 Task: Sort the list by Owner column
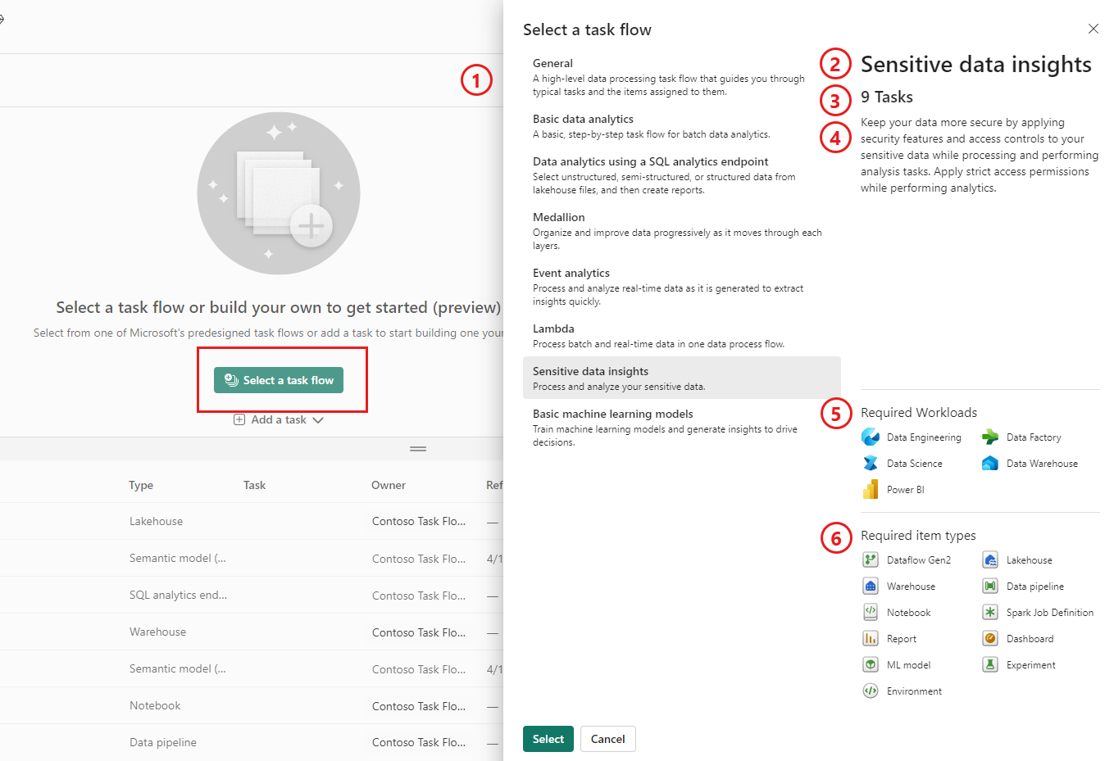(389, 485)
